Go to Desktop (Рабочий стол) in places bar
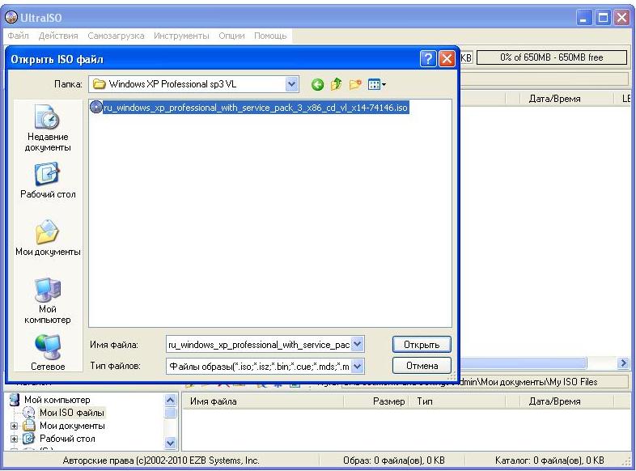Image resolution: width=636 pixels, height=471 pixels. pos(48,181)
